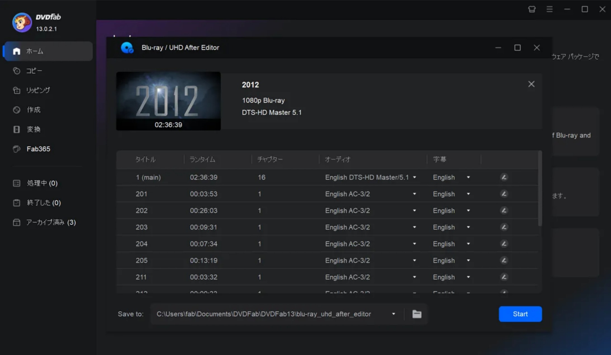Expand the Save to path dropdown
The image size is (611, 355).
(x=394, y=314)
